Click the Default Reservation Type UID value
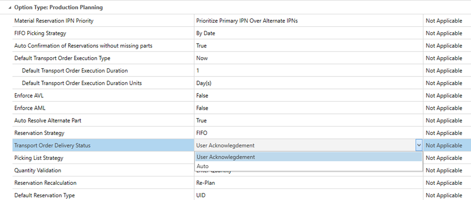 201,195
